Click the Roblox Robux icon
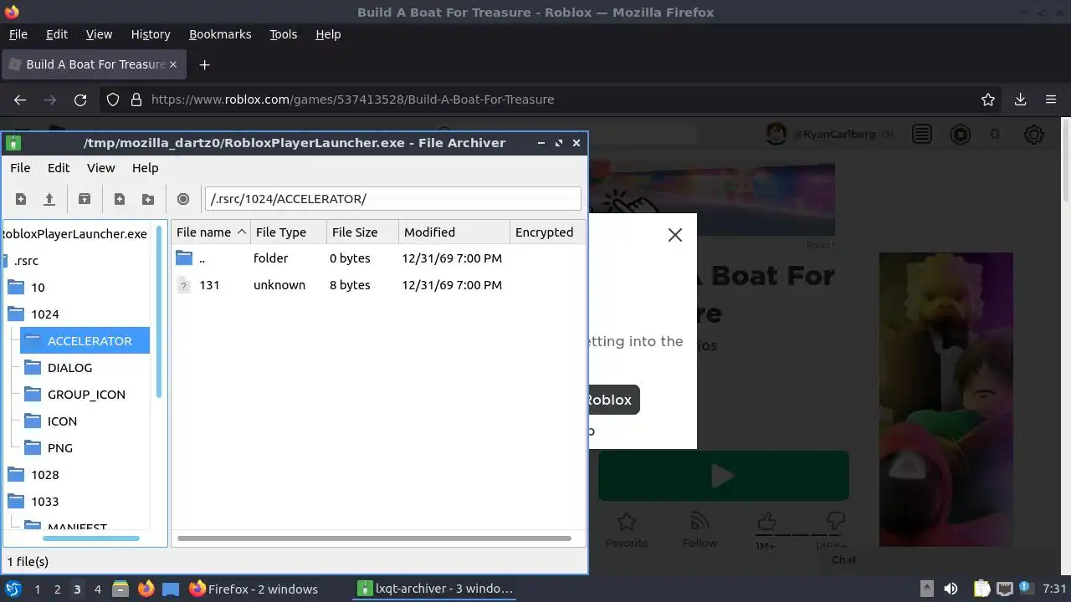1071x602 pixels. point(960,134)
